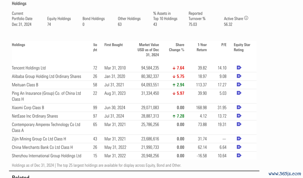This screenshot has width=303, height=178.
Task: Click the Active Share info icon
Action: click(x=246, y=18)
